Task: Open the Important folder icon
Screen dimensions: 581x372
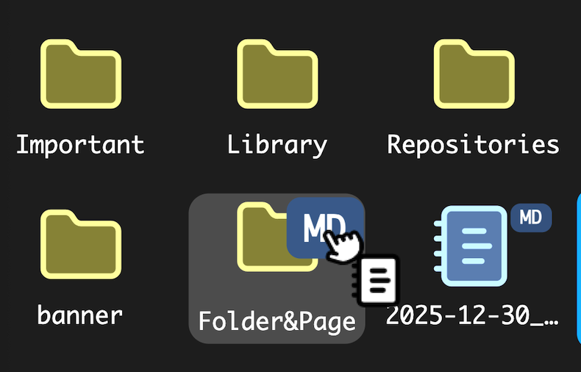Action: 81,74
